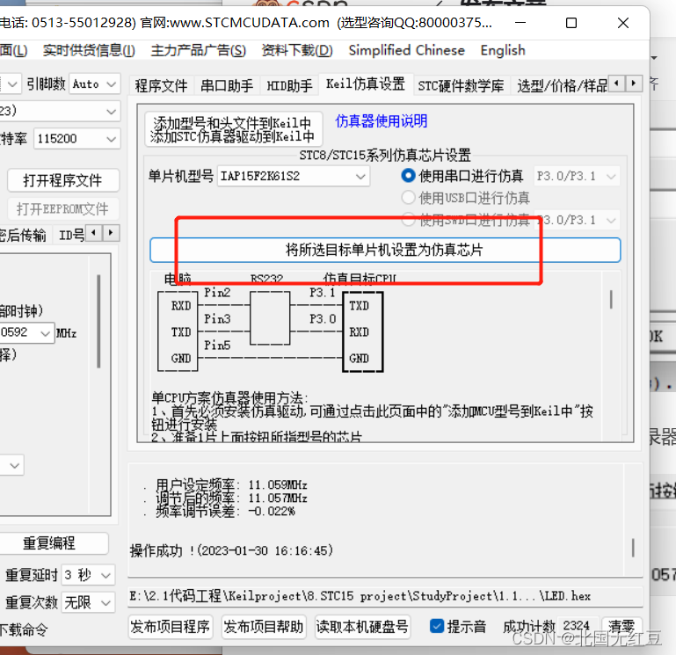Open the SWD P3.0/P3.1 dropdown
Image resolution: width=676 pixels, height=655 pixels.
pos(577,220)
